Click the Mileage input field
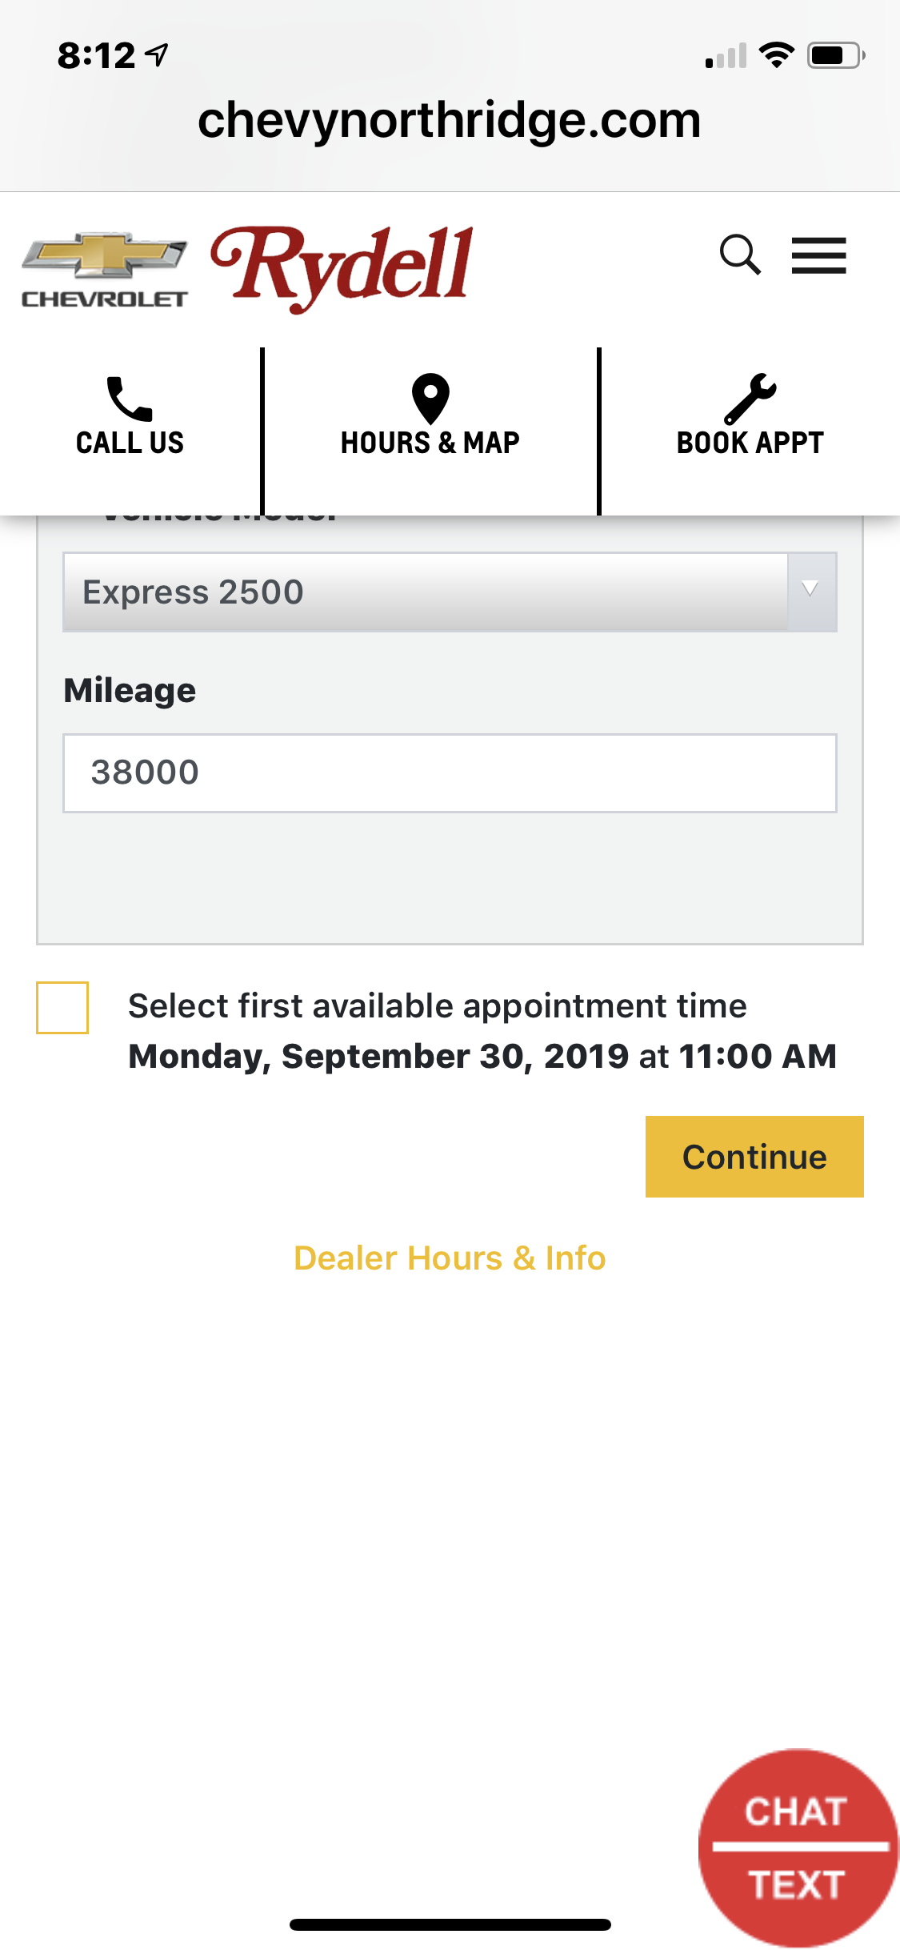 tap(450, 772)
